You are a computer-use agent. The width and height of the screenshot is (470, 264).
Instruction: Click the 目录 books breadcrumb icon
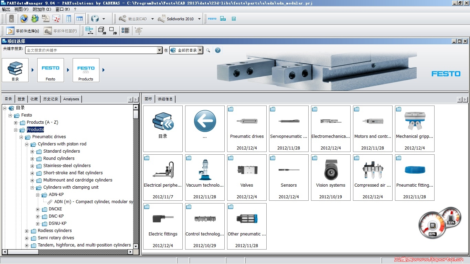coord(15,70)
